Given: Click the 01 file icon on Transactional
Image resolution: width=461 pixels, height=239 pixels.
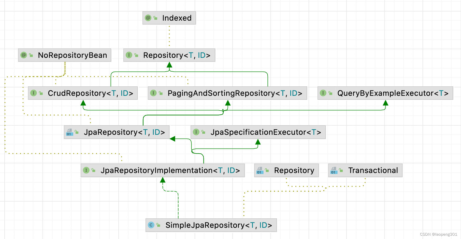Looking at the screenshot, I should pos(334,170).
